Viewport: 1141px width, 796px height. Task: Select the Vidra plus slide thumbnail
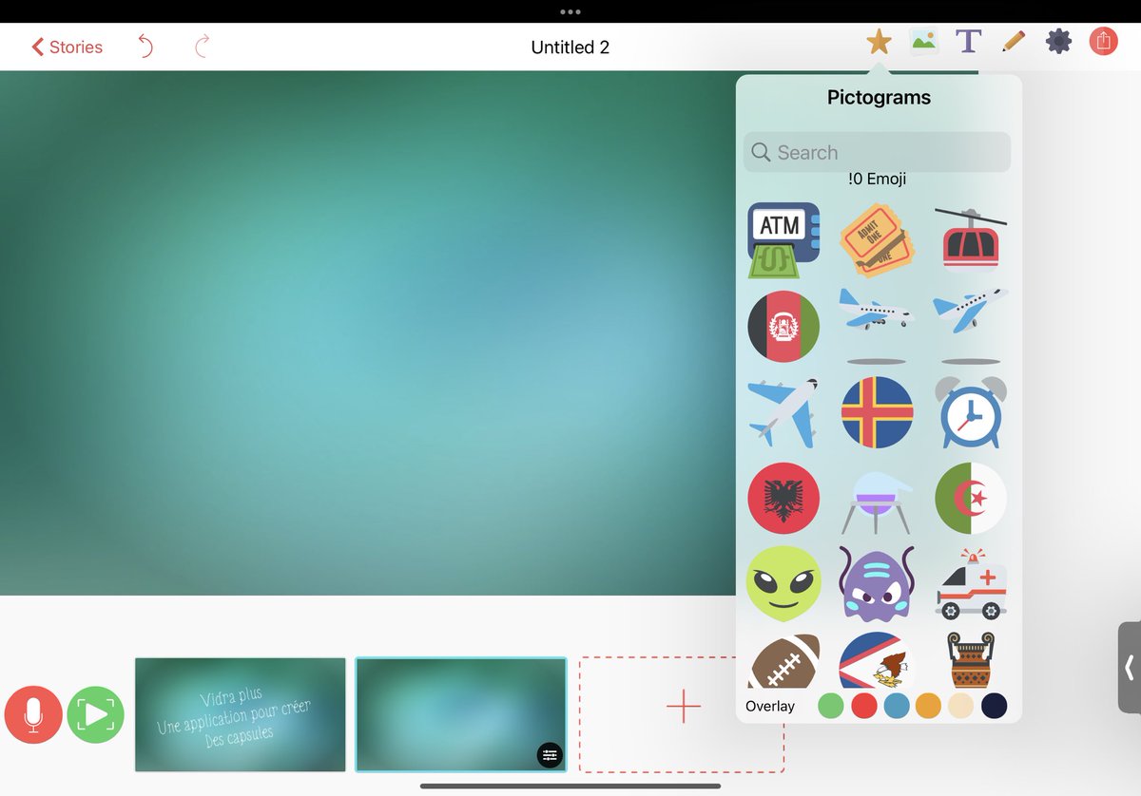click(x=241, y=714)
